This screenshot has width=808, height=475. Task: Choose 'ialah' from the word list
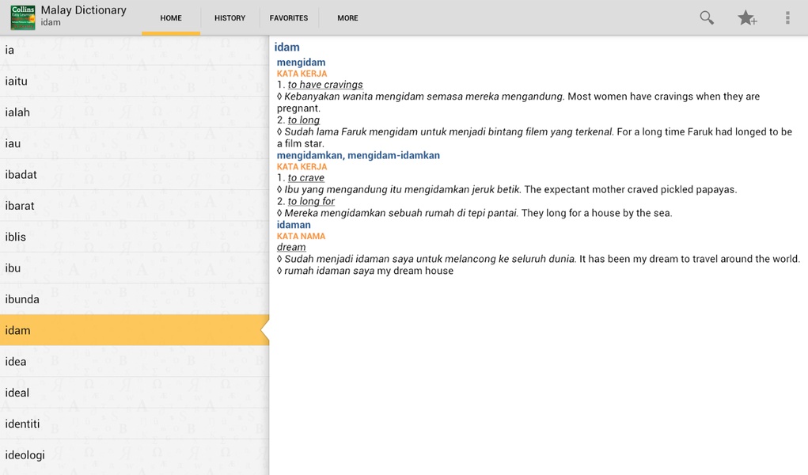coord(135,112)
